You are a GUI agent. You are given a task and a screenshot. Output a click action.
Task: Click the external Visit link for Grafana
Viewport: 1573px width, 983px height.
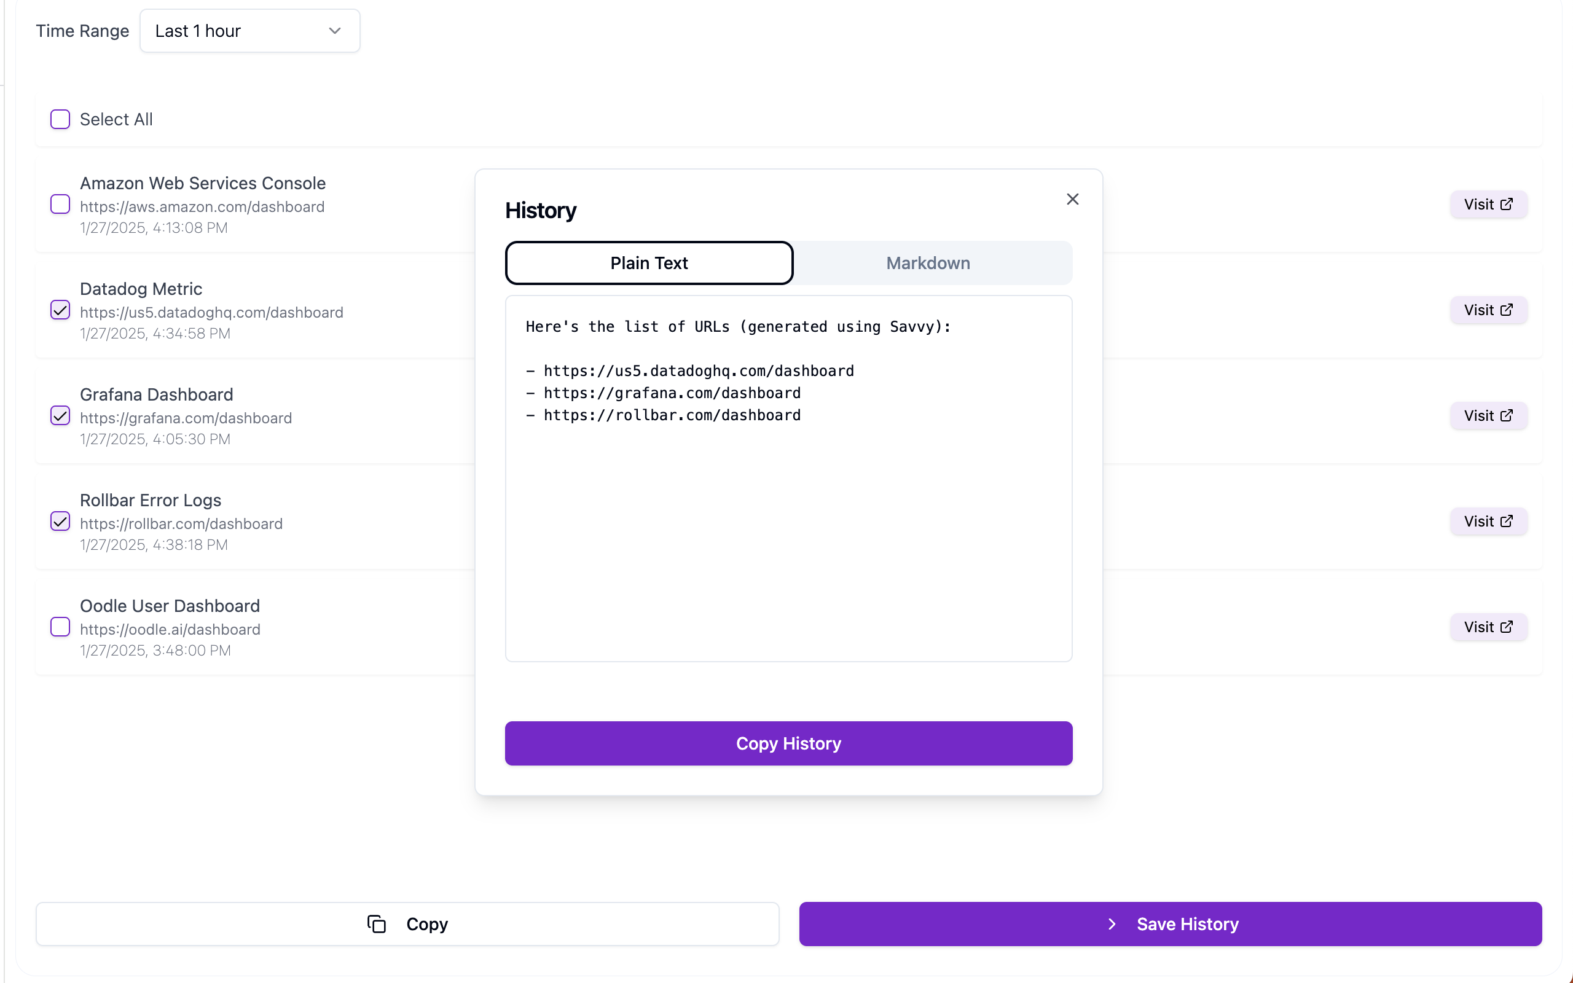(x=1489, y=415)
